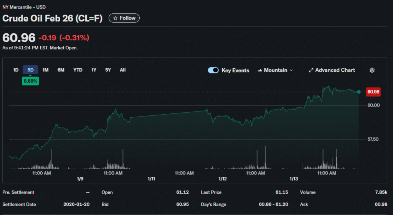
Task: Open the Advanced Chart link
Action: pos(335,70)
